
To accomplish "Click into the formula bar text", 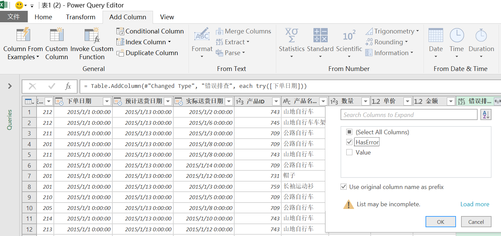I will [x=290, y=86].
